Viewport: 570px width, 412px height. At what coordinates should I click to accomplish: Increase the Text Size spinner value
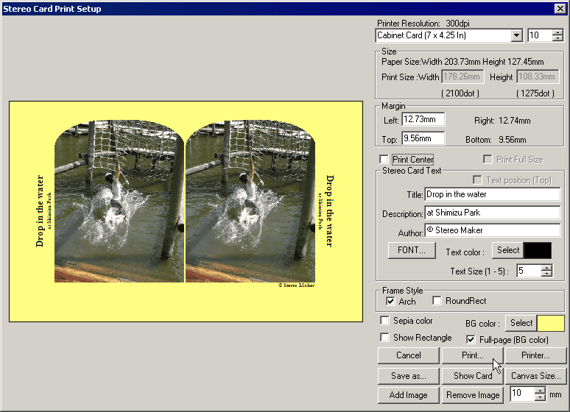click(x=546, y=267)
